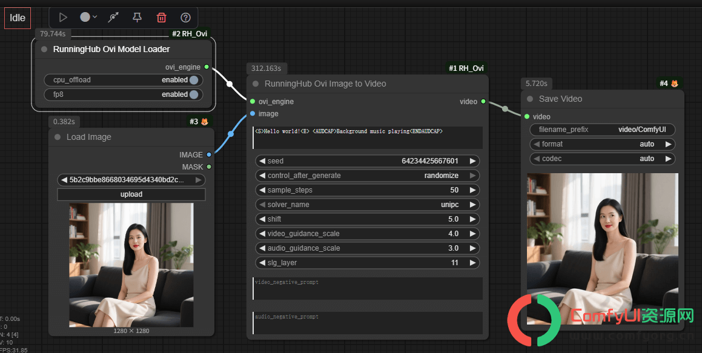Increase the seed value with right arrow
This screenshot has height=353, width=702.
472,161
